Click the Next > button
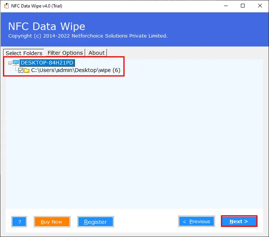The width and height of the screenshot is (269, 237). tap(239, 221)
